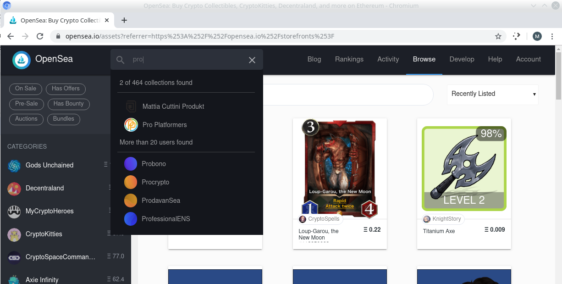Click the magnifying glass search icon
The height and width of the screenshot is (284, 562).
coord(121,60)
